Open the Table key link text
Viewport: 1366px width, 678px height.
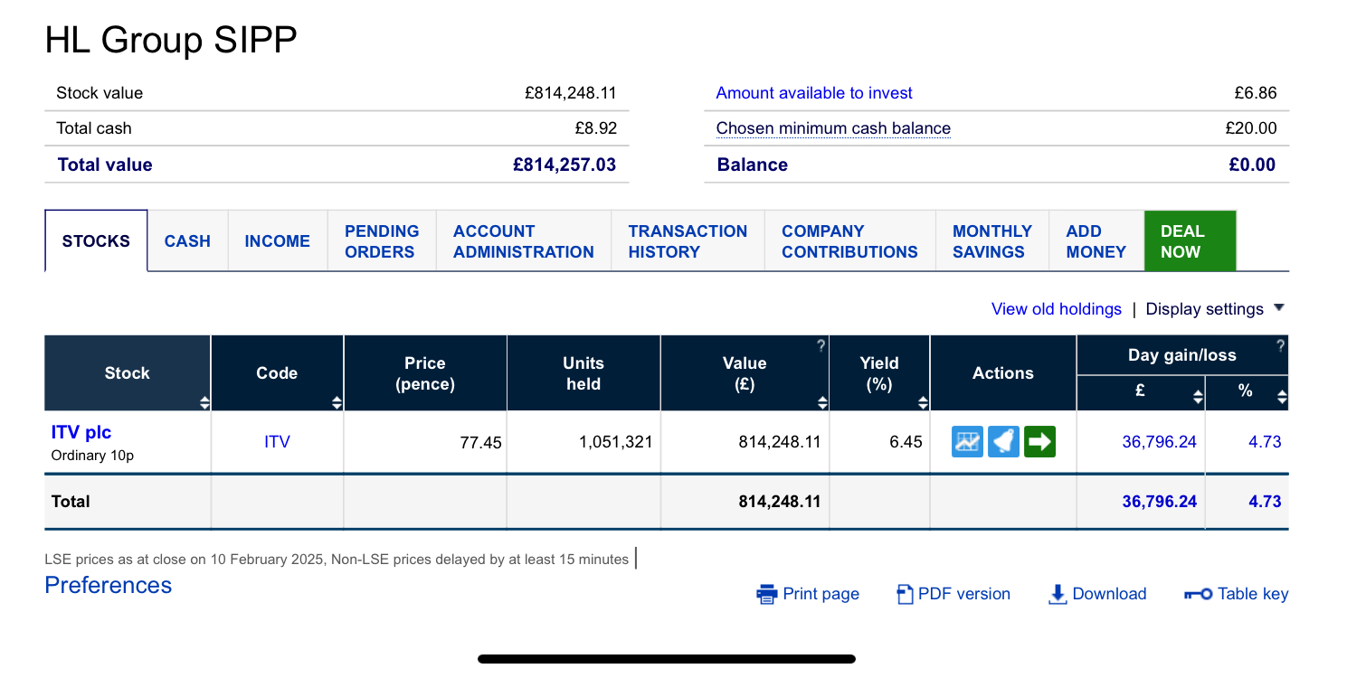(x=1253, y=594)
